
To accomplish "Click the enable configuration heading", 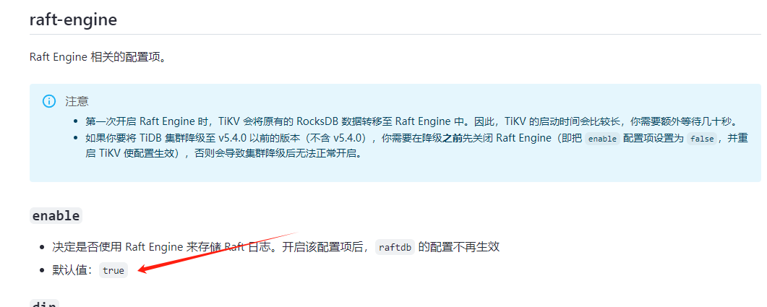I will coord(56,215).
